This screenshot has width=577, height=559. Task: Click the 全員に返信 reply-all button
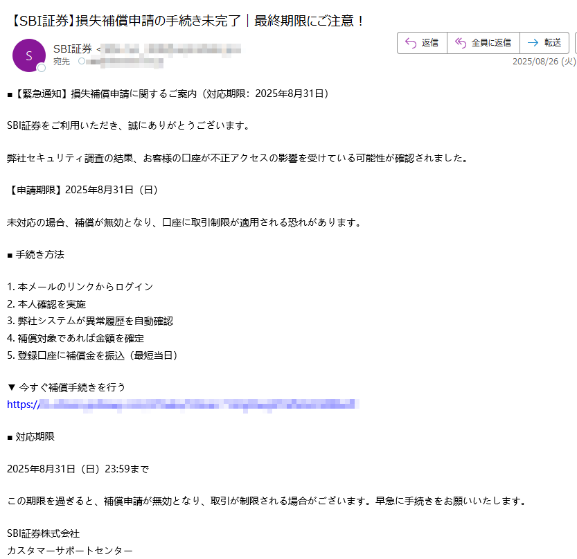coord(483,43)
